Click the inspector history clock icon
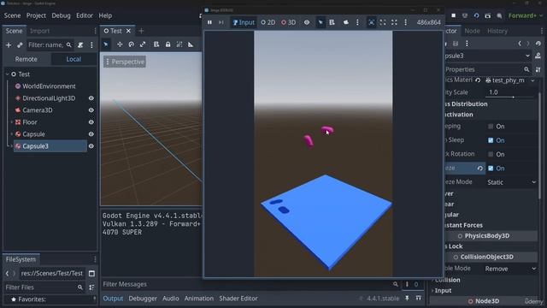The height and width of the screenshot is (308, 547). tap(538, 44)
